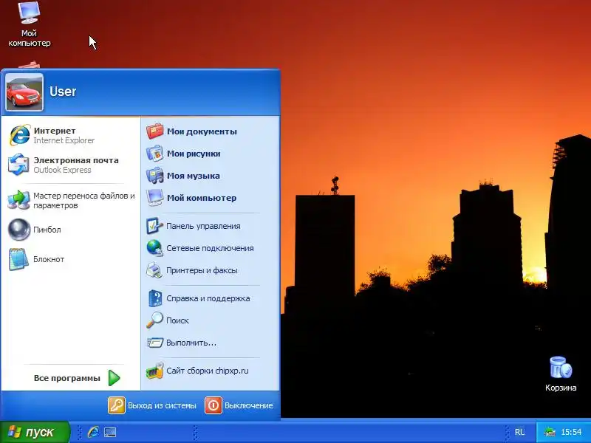Viewport: 591px width, 443px height.
Task: Click the Outlook Express envelope icon
Action: point(18,164)
